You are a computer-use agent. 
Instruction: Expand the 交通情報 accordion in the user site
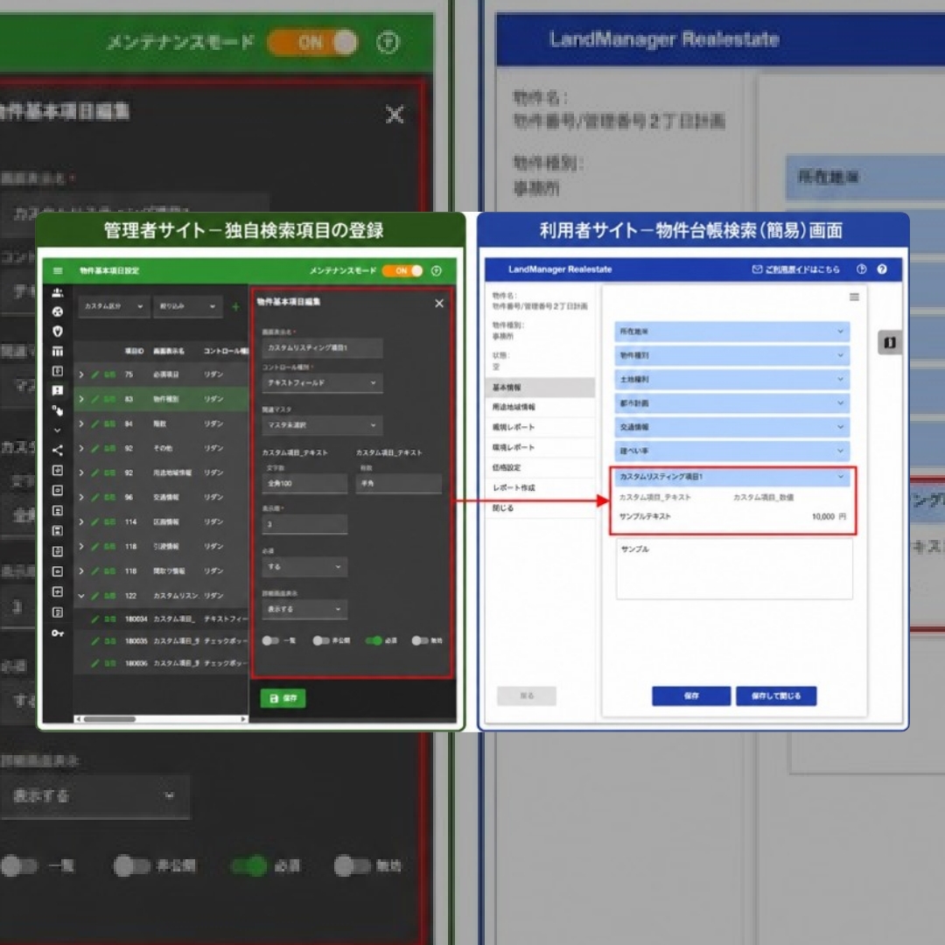(x=732, y=427)
